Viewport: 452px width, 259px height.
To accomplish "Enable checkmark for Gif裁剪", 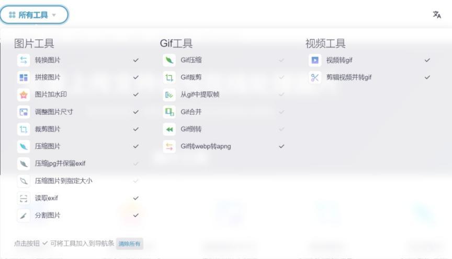I will (281, 77).
